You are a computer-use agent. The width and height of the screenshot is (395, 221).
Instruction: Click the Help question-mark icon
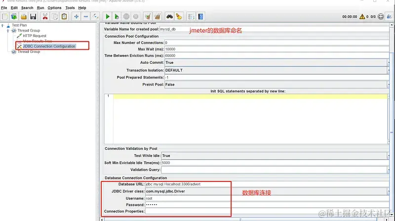click(x=201, y=17)
